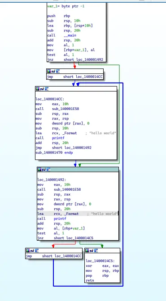Click 'call printf' in the loc_140001492 block
Viewport: 166px width, 301px height.
pos(52,219)
